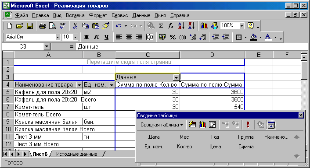Viewport: 310px width, 168px height.
Task: Open the Формат menu
Action: (x=98, y=15)
